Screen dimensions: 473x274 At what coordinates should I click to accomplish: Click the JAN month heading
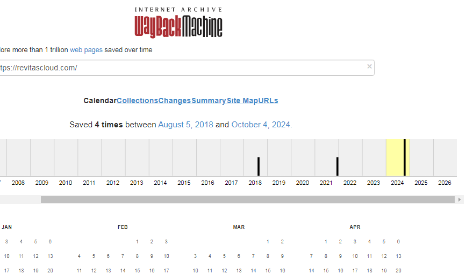click(6, 227)
